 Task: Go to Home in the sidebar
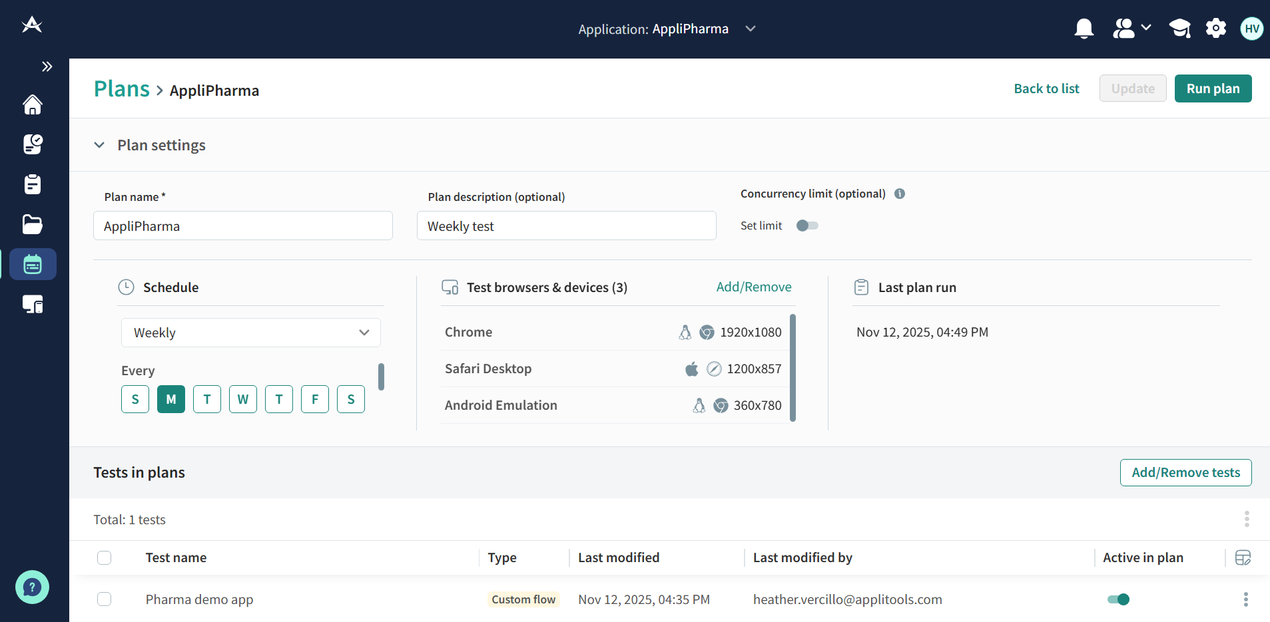coord(33,104)
